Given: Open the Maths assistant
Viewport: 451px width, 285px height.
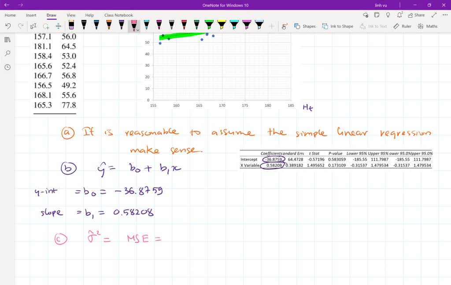Looking at the screenshot, I should click(x=427, y=26).
